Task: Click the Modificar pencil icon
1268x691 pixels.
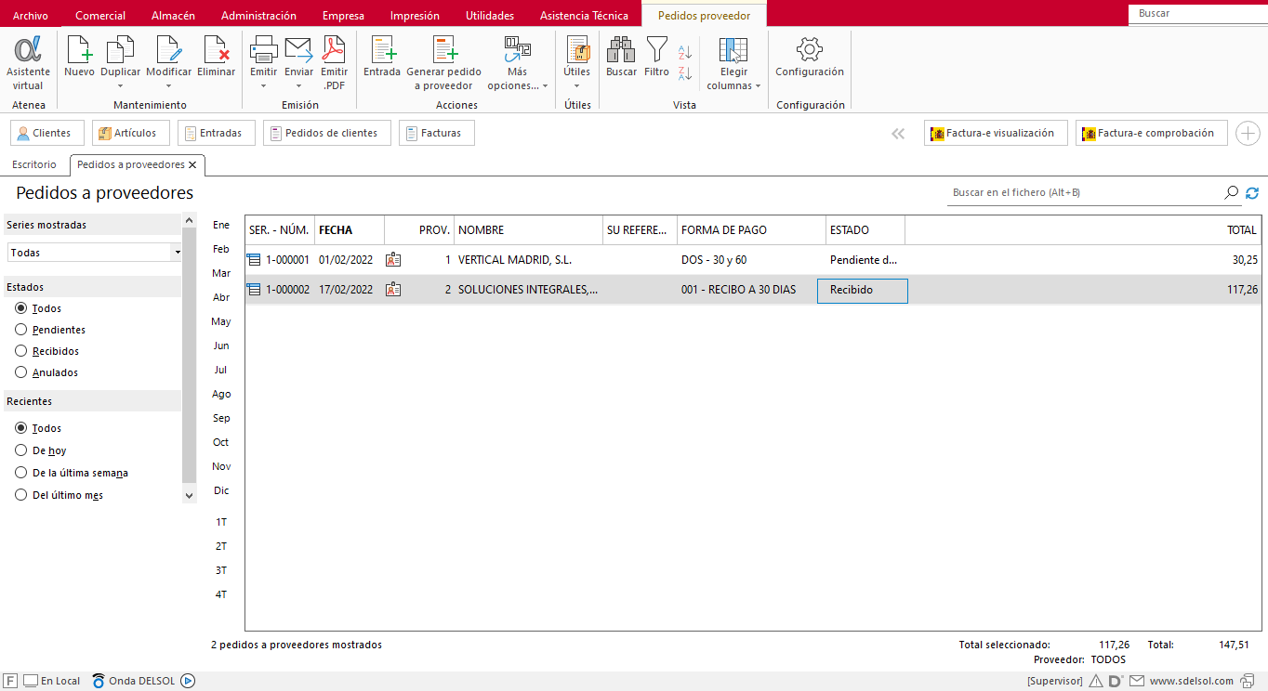Action: [x=168, y=50]
